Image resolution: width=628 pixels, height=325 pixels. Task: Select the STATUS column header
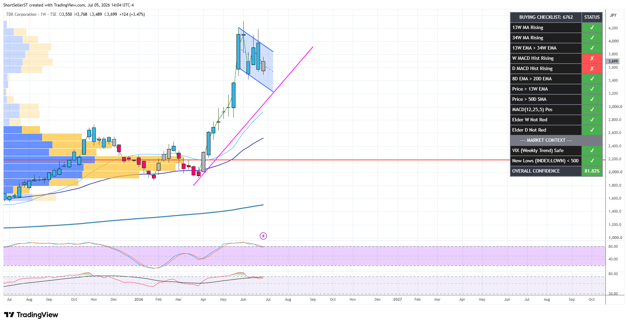[x=592, y=17]
